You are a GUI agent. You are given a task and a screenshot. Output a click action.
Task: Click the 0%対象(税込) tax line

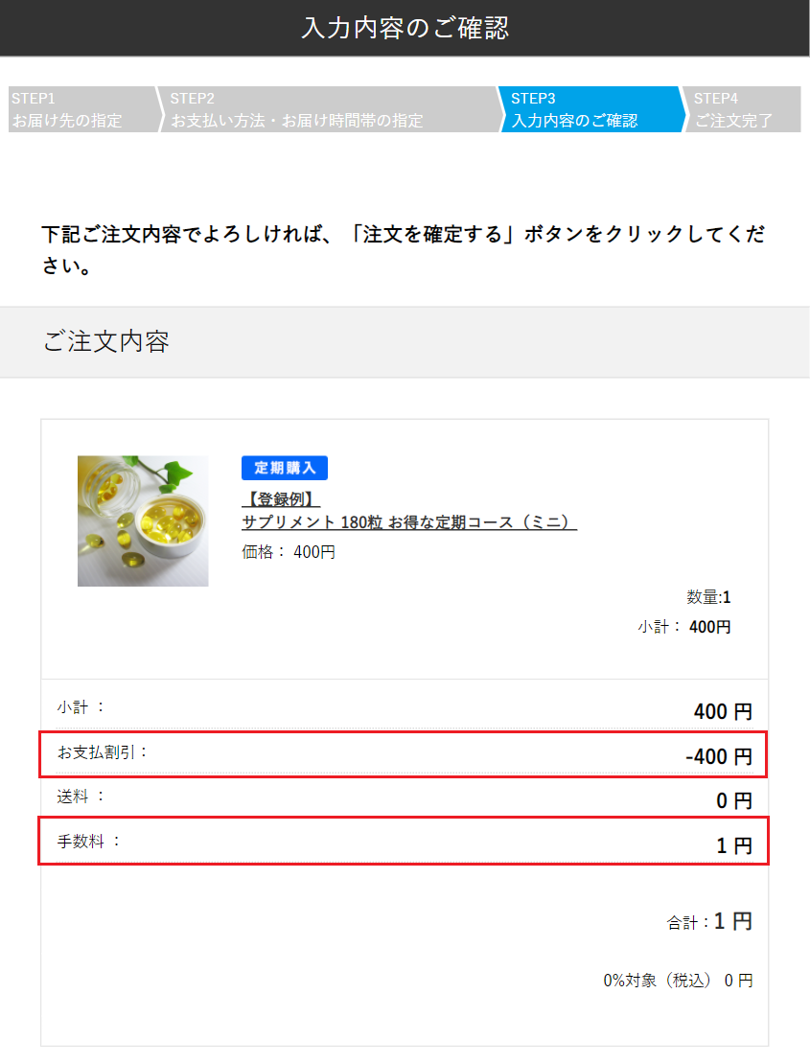[678, 981]
